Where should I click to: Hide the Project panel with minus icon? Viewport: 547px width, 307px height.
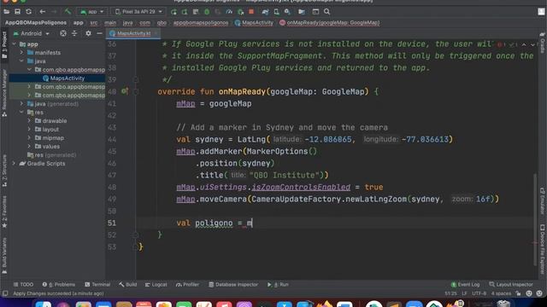99,33
